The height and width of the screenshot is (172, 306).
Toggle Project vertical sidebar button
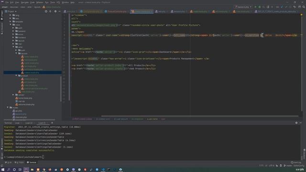click(x=2, y=15)
